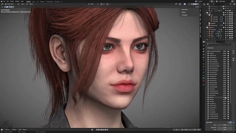Select the BodyFemale object in outliner
The width and height of the screenshot is (236, 133).
tap(214, 25)
